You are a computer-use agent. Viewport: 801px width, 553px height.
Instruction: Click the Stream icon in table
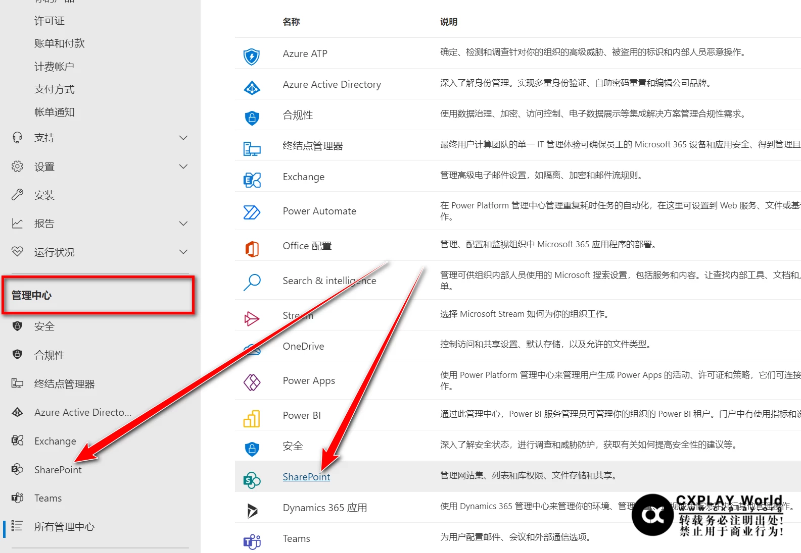click(x=252, y=318)
